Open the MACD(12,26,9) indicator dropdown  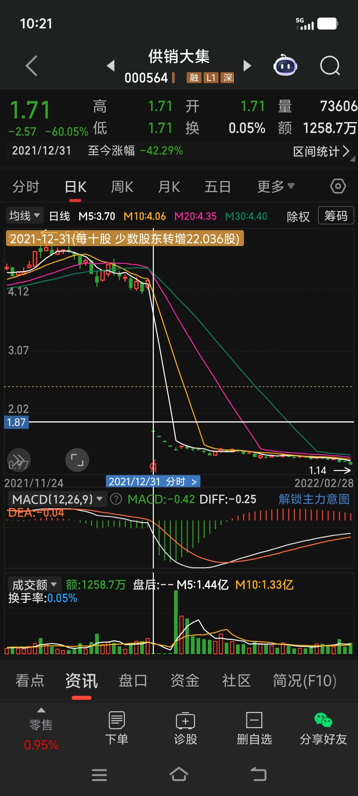(57, 499)
